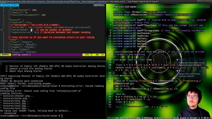Click the drone.alkama.com serverURL line
The height and width of the screenshot is (119, 212).
pos(51,27)
